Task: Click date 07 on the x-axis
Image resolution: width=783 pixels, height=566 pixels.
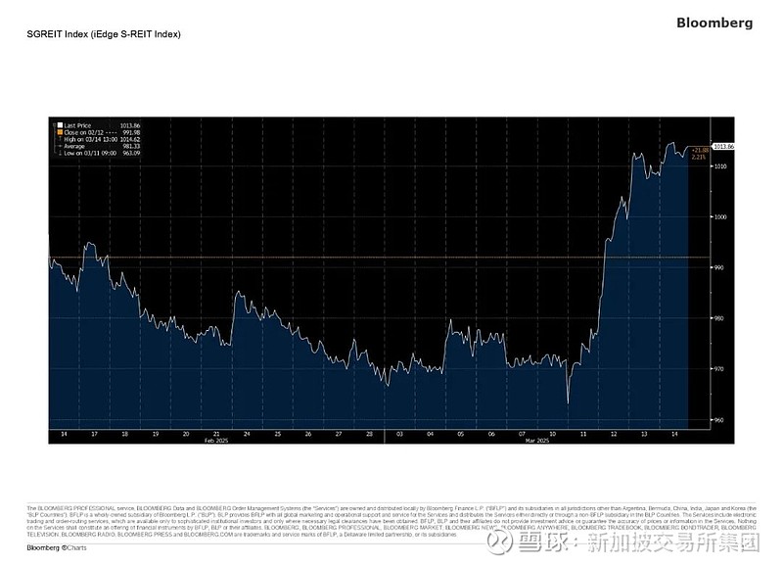Action: click(x=522, y=434)
